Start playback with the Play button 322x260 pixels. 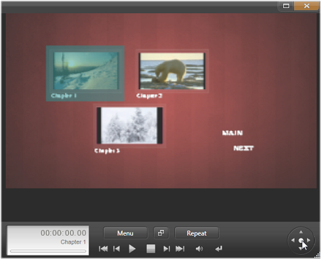(132, 249)
